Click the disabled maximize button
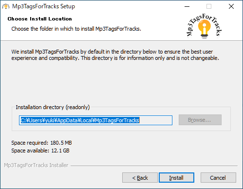Screen dimensions: 243x189 (x=209, y=6)
